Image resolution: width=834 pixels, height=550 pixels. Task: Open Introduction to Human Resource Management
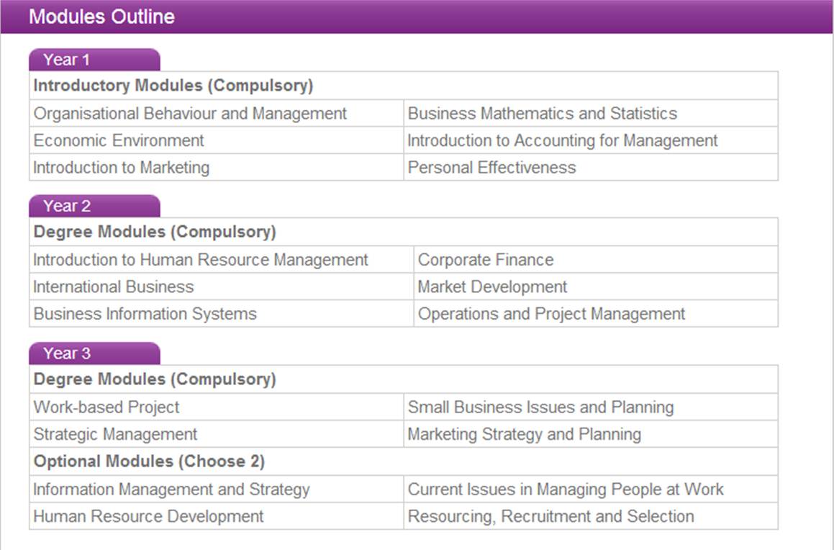pos(201,260)
